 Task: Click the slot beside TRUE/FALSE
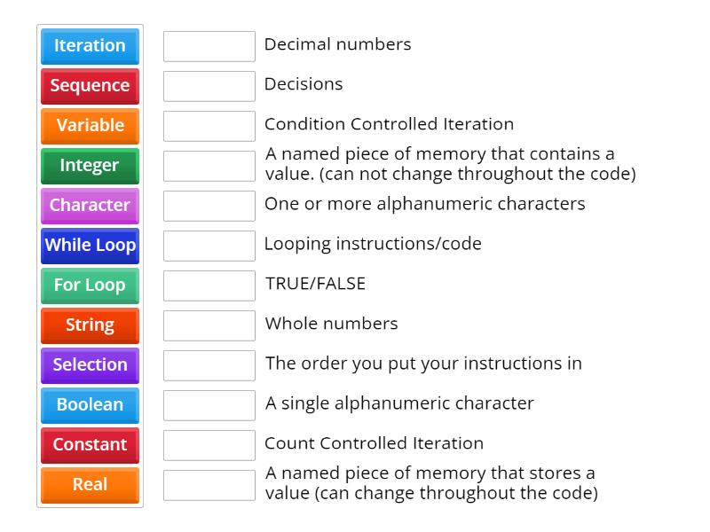209,286
